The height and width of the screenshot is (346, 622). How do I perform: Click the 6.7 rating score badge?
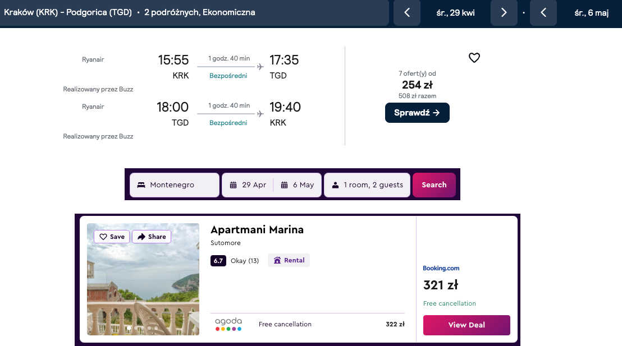218,261
